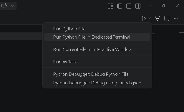The height and width of the screenshot is (112, 184).
Task: Click the Run Python File play icon
Action: (x=144, y=19)
